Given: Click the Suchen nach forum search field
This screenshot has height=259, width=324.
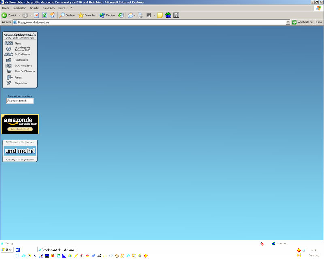Looking at the screenshot, I should tap(20, 101).
